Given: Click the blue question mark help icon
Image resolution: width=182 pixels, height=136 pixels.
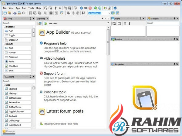Looking at the screenshot, I should tap(81, 8).
